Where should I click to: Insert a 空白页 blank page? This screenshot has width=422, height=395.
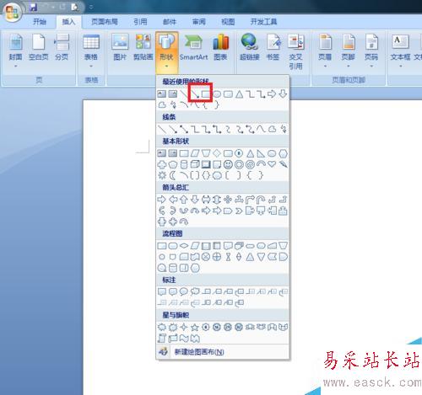[x=39, y=47]
